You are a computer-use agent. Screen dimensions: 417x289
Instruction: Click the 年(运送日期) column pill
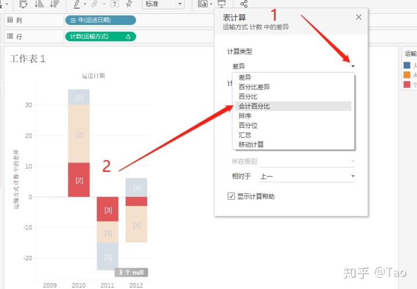point(101,20)
